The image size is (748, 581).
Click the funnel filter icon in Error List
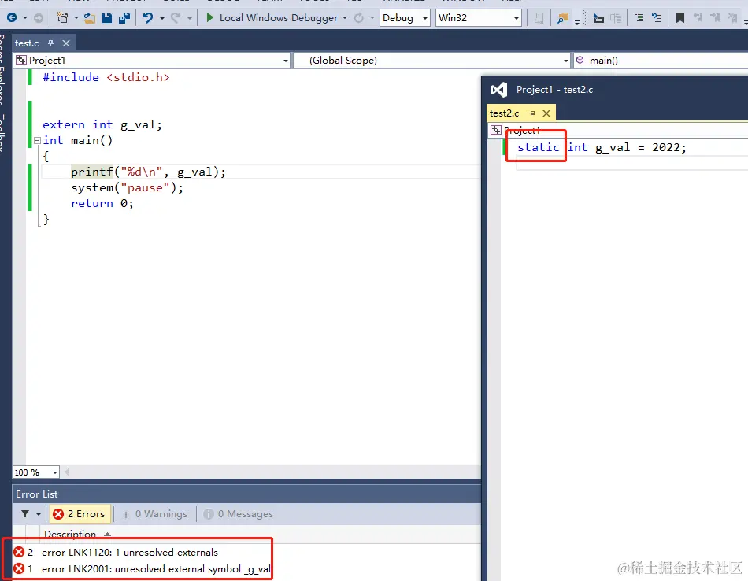[x=25, y=514]
